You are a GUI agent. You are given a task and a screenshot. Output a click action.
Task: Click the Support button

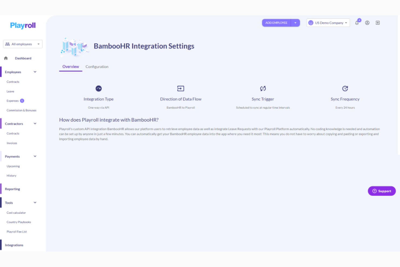point(382,191)
